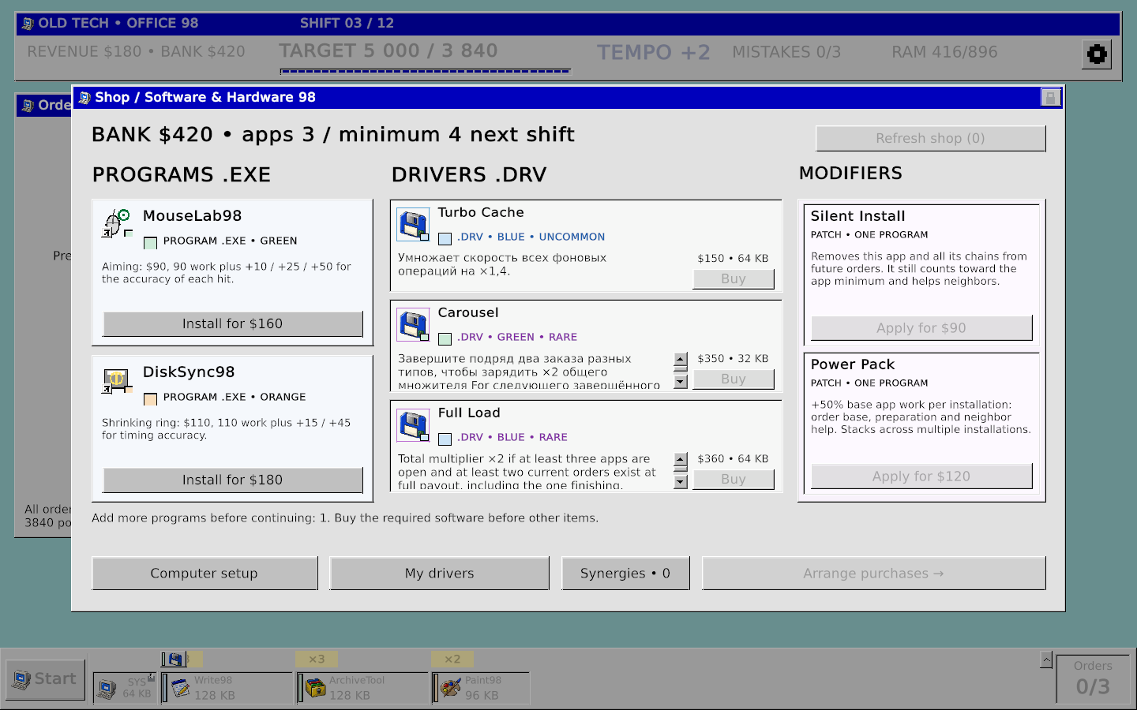Install DiskSync98 for $180
The image size is (1137, 710).
click(x=233, y=480)
